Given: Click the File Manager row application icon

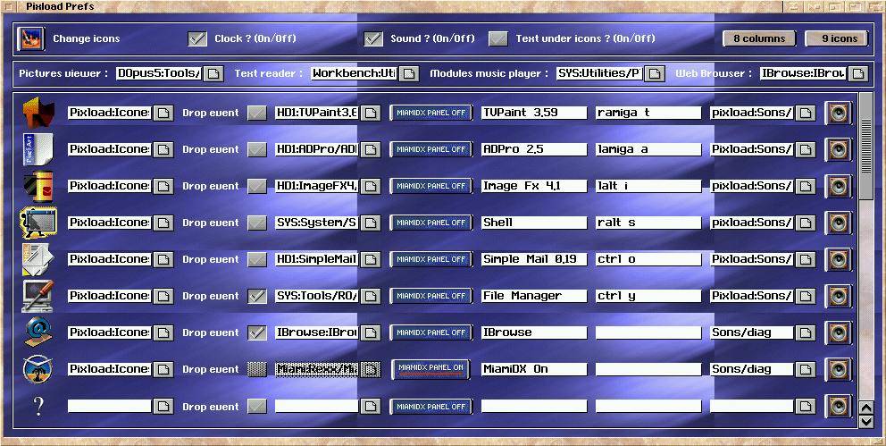Looking at the screenshot, I should [x=38, y=296].
